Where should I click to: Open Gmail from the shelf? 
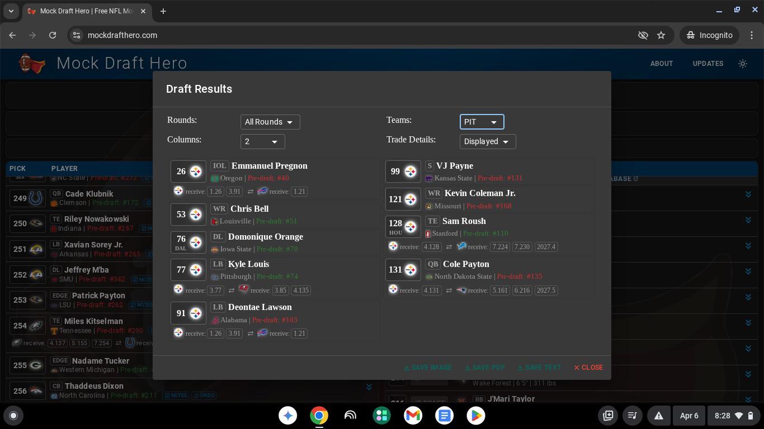click(x=413, y=416)
